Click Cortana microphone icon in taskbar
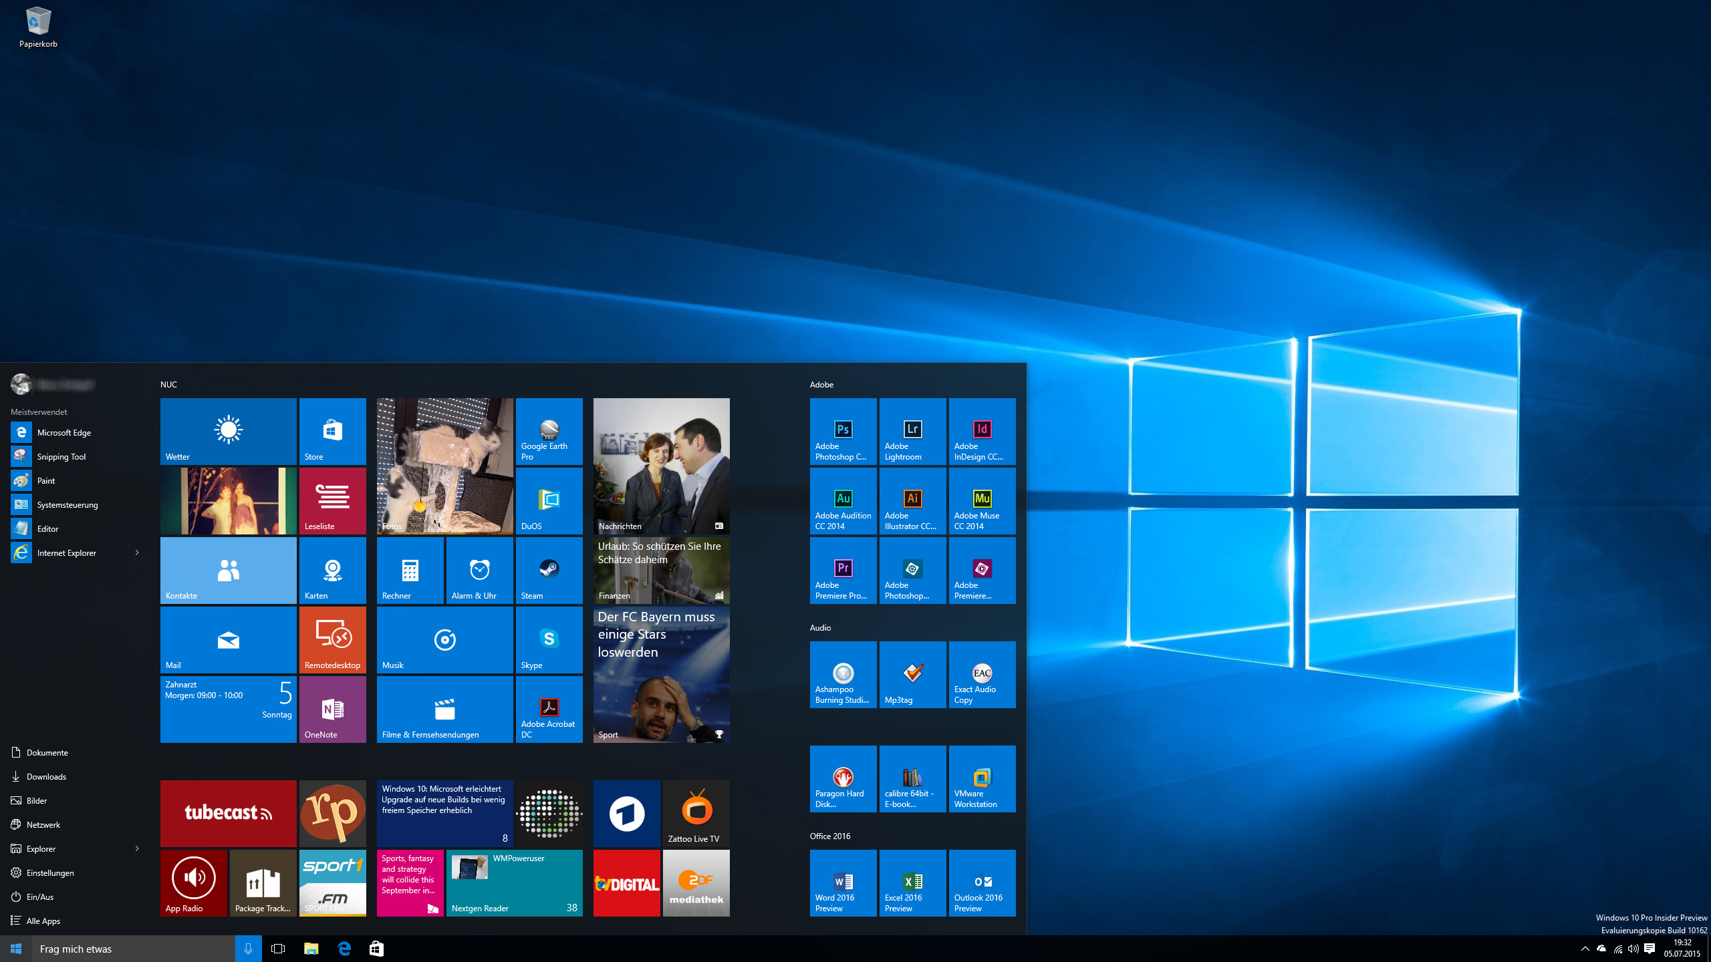The image size is (1711, 962). [248, 949]
